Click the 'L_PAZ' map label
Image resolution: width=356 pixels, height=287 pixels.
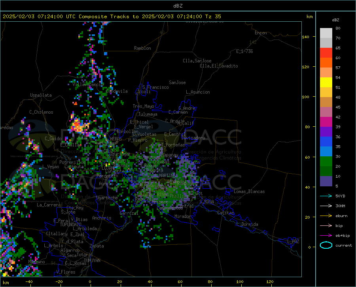click(x=293, y=242)
